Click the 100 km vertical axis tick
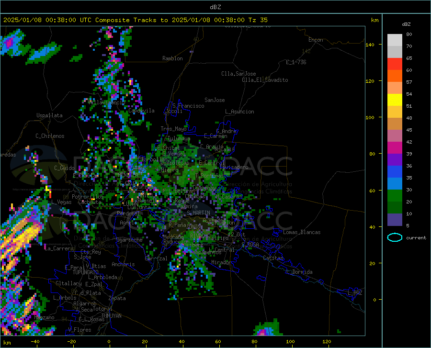Screen dimensions: 431x348 [x=370, y=118]
